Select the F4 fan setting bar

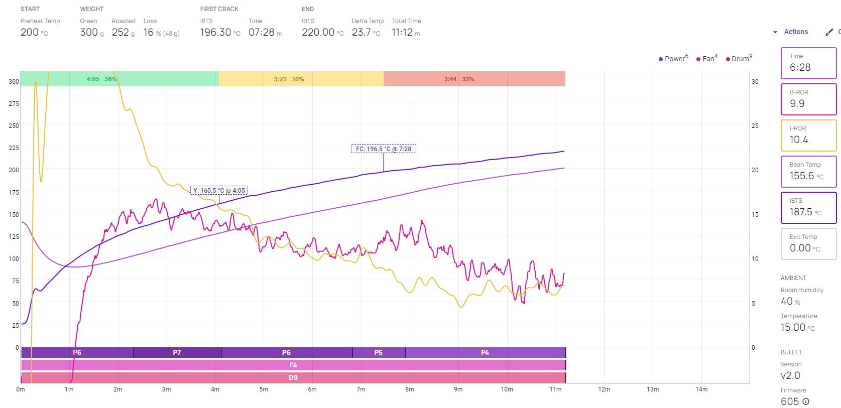(x=293, y=365)
